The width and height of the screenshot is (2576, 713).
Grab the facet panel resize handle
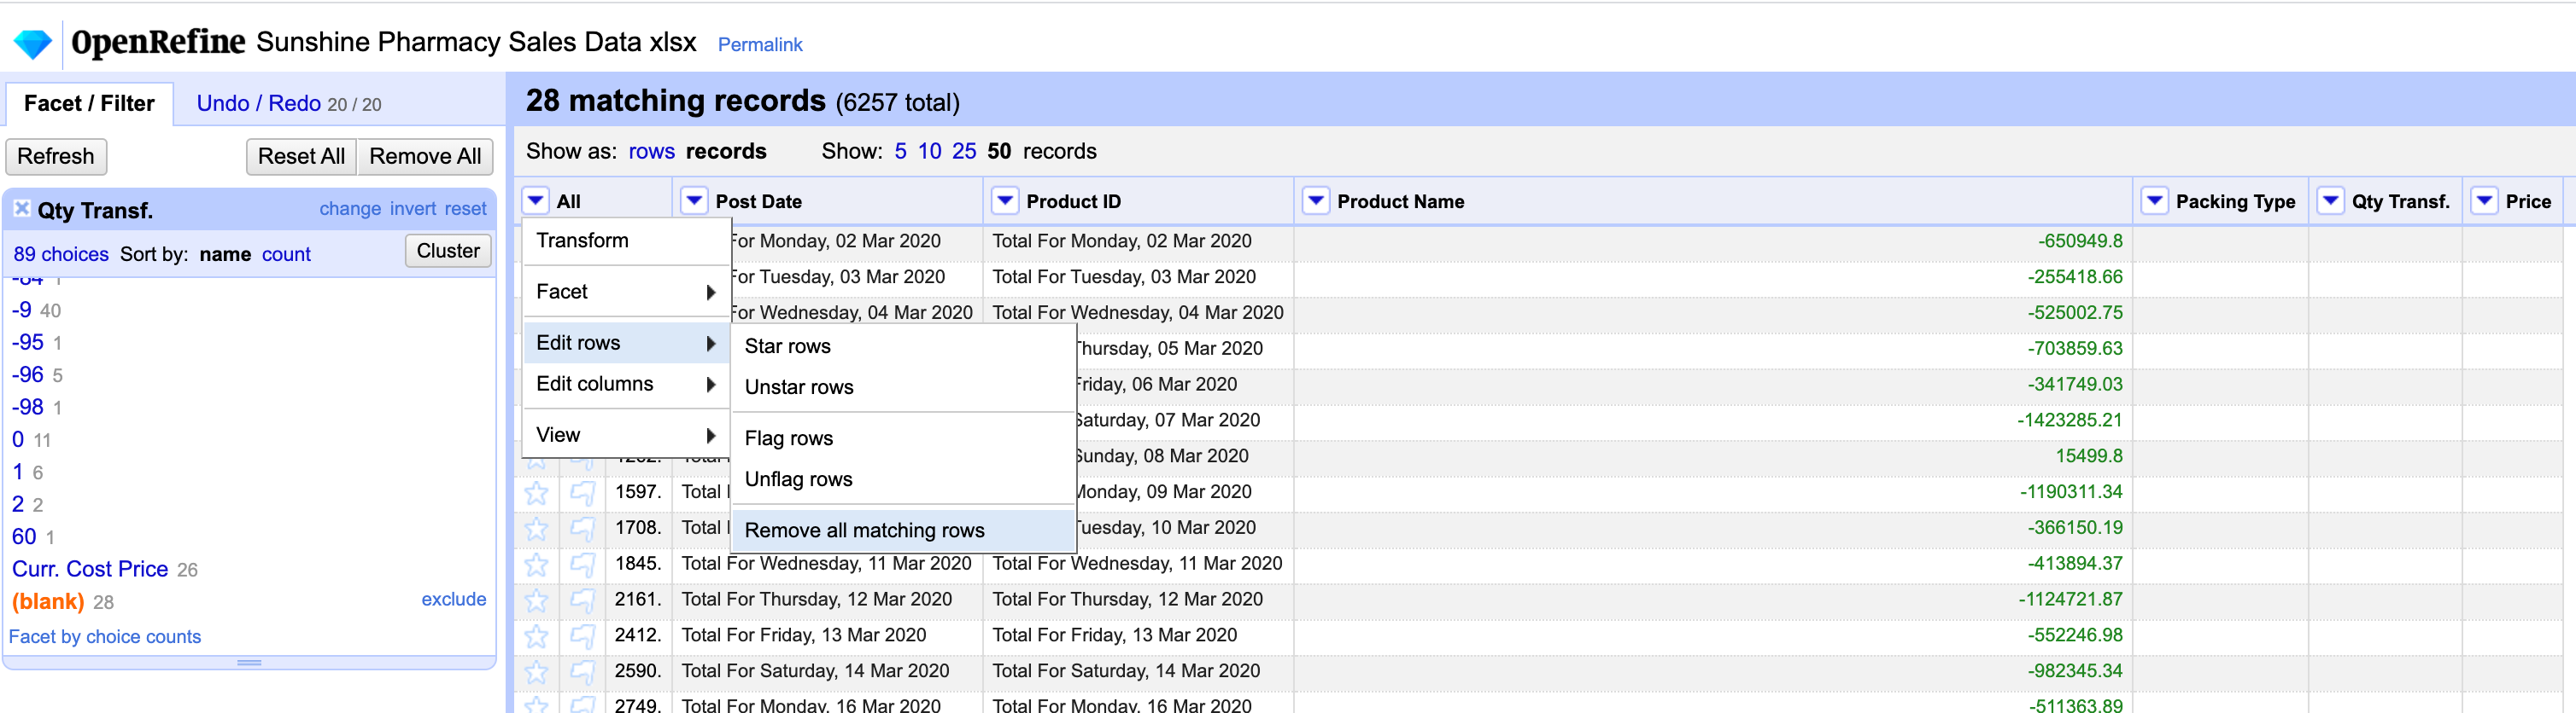(249, 662)
